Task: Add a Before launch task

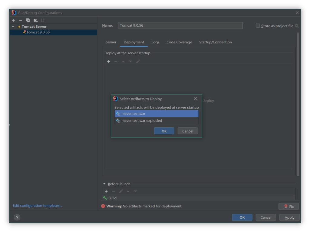Action: pos(106,191)
